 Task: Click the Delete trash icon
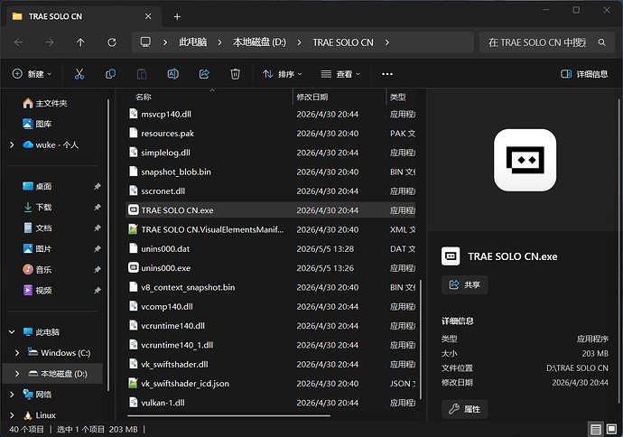(x=236, y=74)
